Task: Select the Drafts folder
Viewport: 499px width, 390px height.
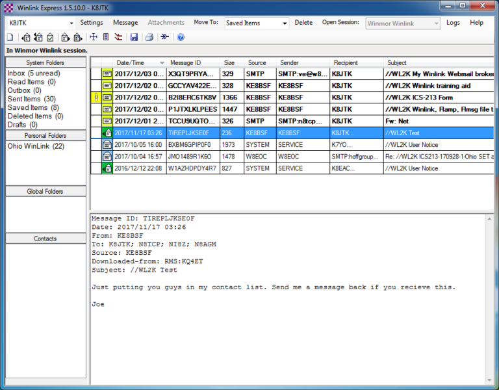Action: pos(22,125)
